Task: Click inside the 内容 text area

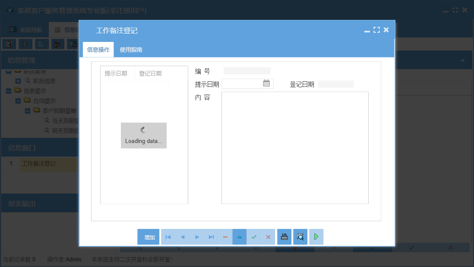Action: (295, 147)
